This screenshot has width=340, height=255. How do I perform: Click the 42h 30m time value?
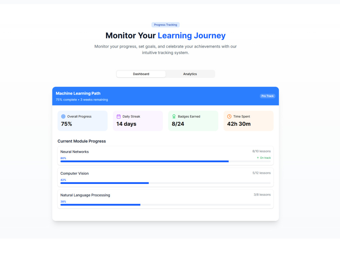[239, 124]
